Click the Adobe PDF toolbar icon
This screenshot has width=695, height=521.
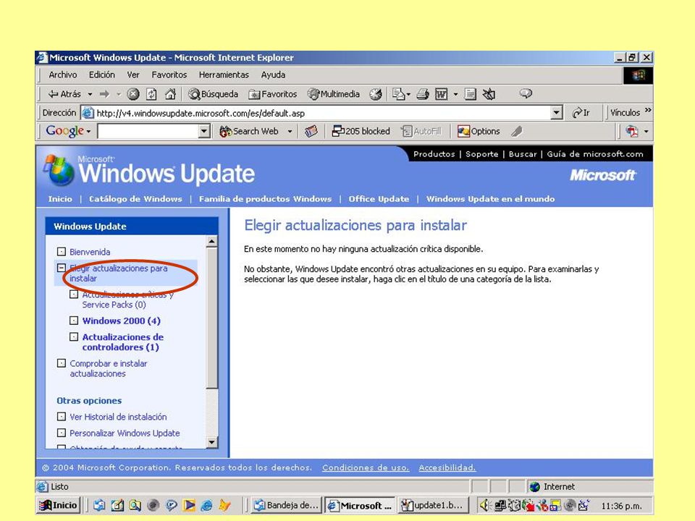632,131
